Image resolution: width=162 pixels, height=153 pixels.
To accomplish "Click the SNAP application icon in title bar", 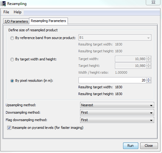I will [3, 4].
